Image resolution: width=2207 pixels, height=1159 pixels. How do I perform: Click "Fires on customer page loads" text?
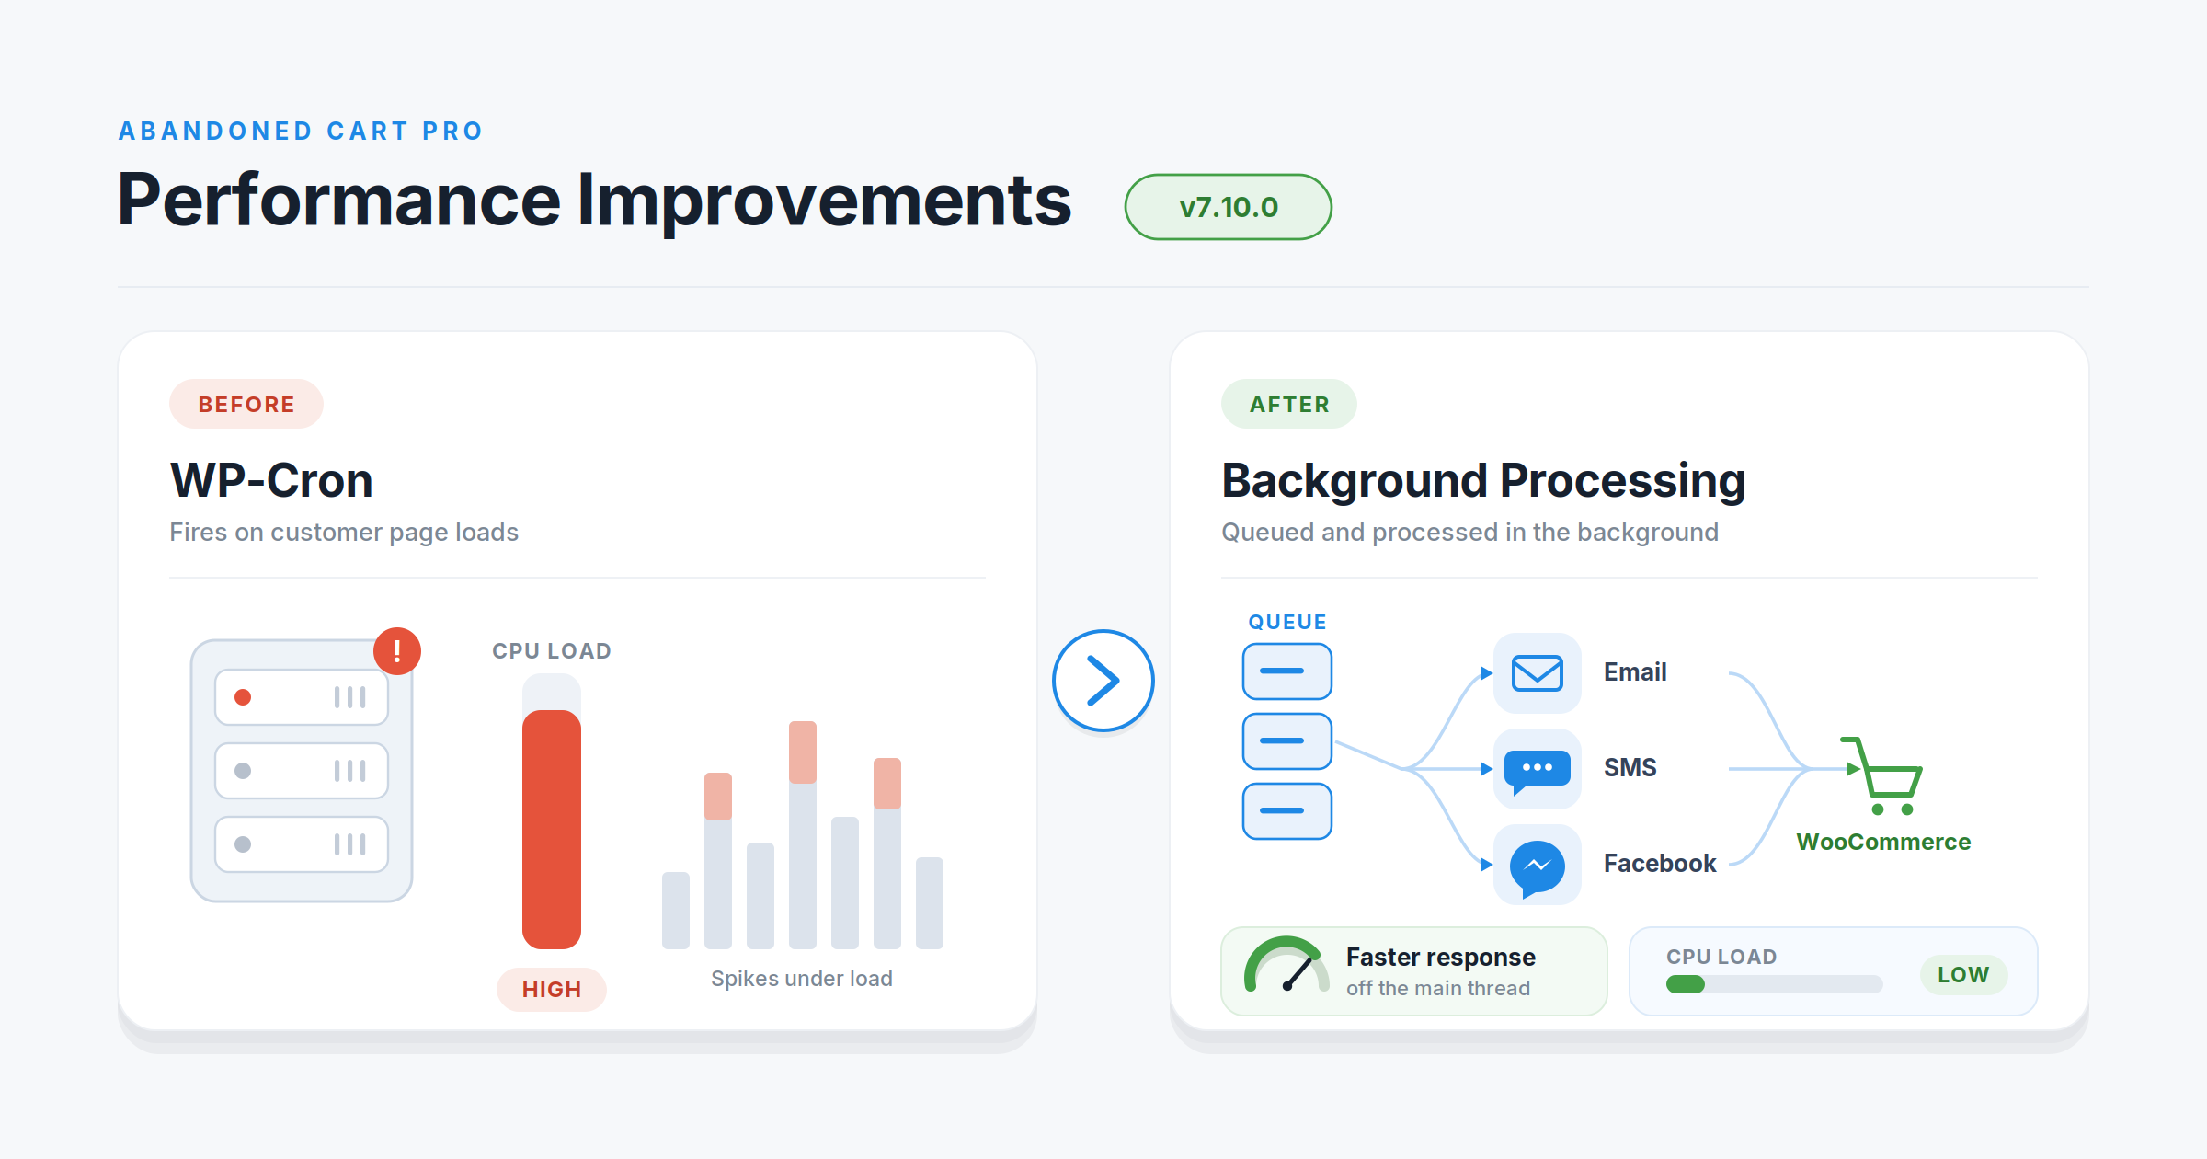point(344,533)
